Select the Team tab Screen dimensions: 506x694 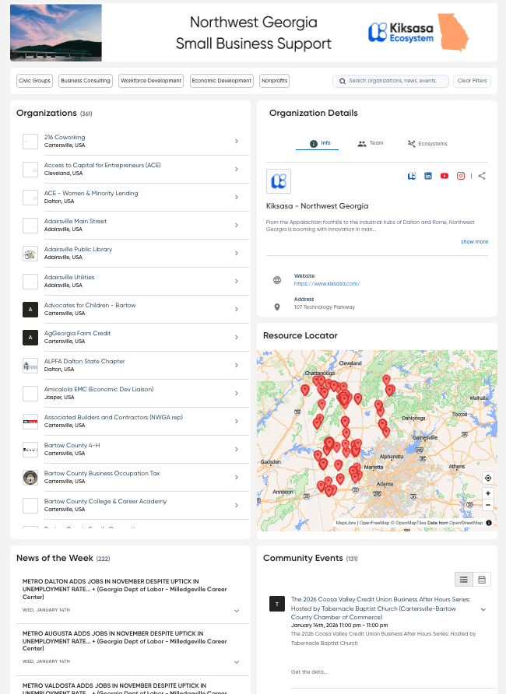click(x=371, y=143)
